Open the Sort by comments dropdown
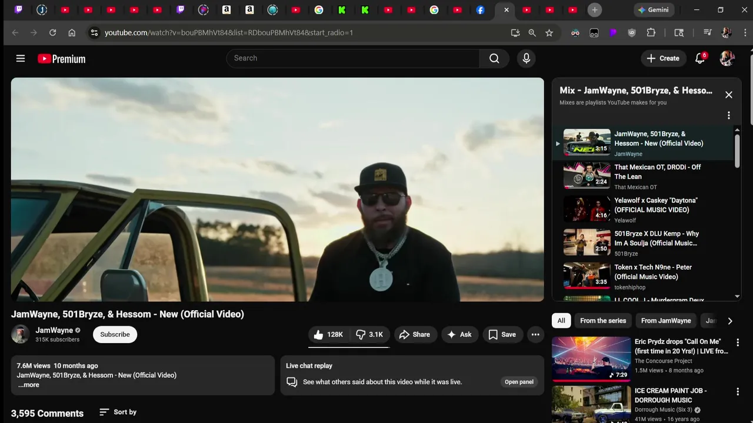Image resolution: width=753 pixels, height=423 pixels. (118, 412)
